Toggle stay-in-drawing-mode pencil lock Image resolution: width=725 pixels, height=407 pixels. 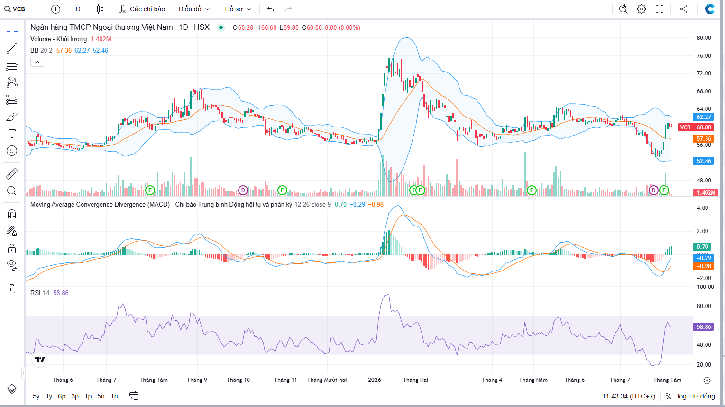click(12, 231)
